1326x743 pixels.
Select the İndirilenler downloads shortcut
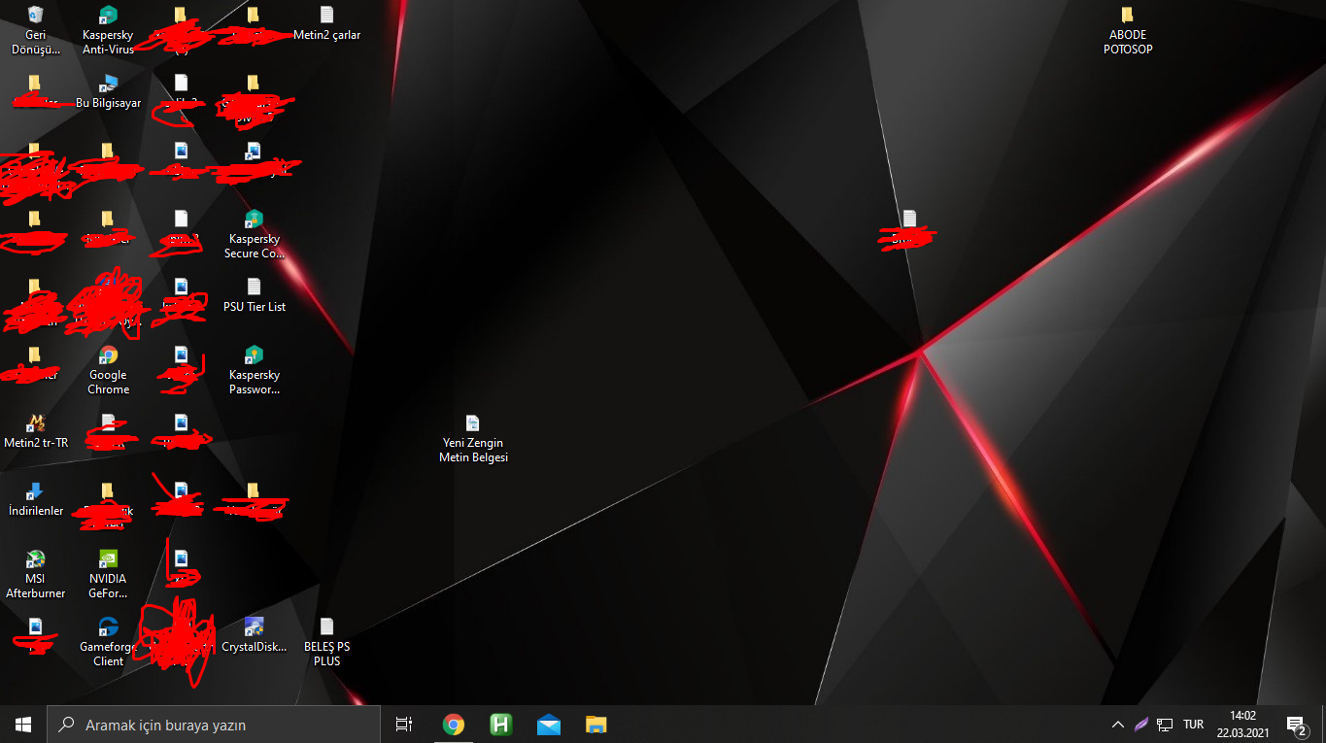[x=36, y=499]
